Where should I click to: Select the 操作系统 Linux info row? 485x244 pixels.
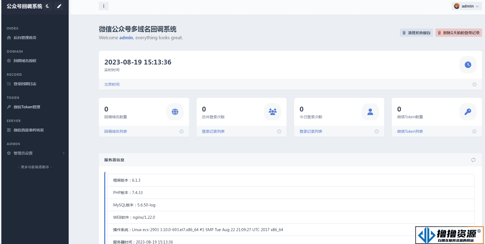pyautogui.click(x=291, y=230)
